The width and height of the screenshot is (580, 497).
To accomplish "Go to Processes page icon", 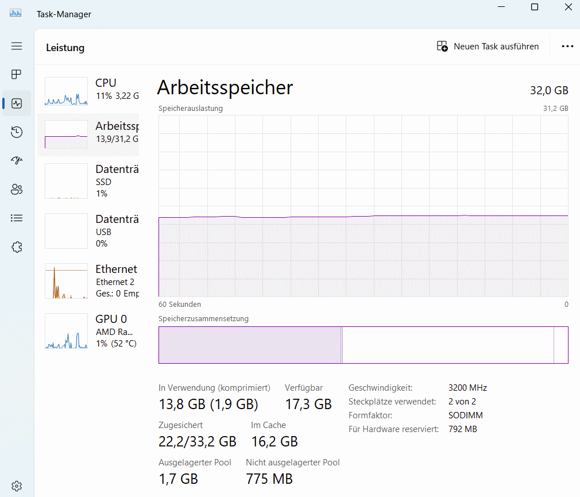I will point(17,74).
